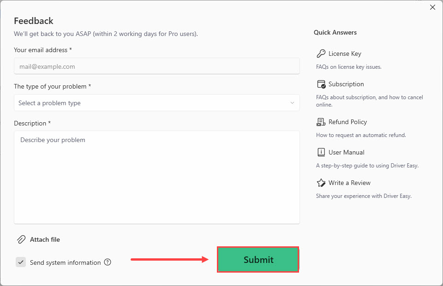The image size is (443, 286).
Task: Open the License Key link
Action: (345, 54)
